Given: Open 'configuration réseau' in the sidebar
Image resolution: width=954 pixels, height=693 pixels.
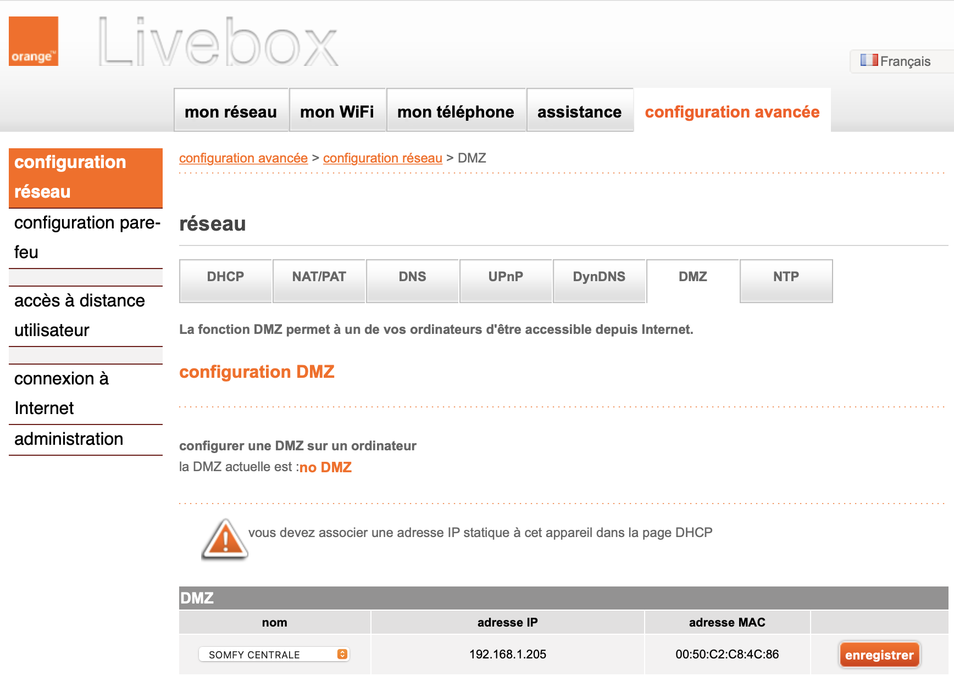Looking at the screenshot, I should 86,177.
